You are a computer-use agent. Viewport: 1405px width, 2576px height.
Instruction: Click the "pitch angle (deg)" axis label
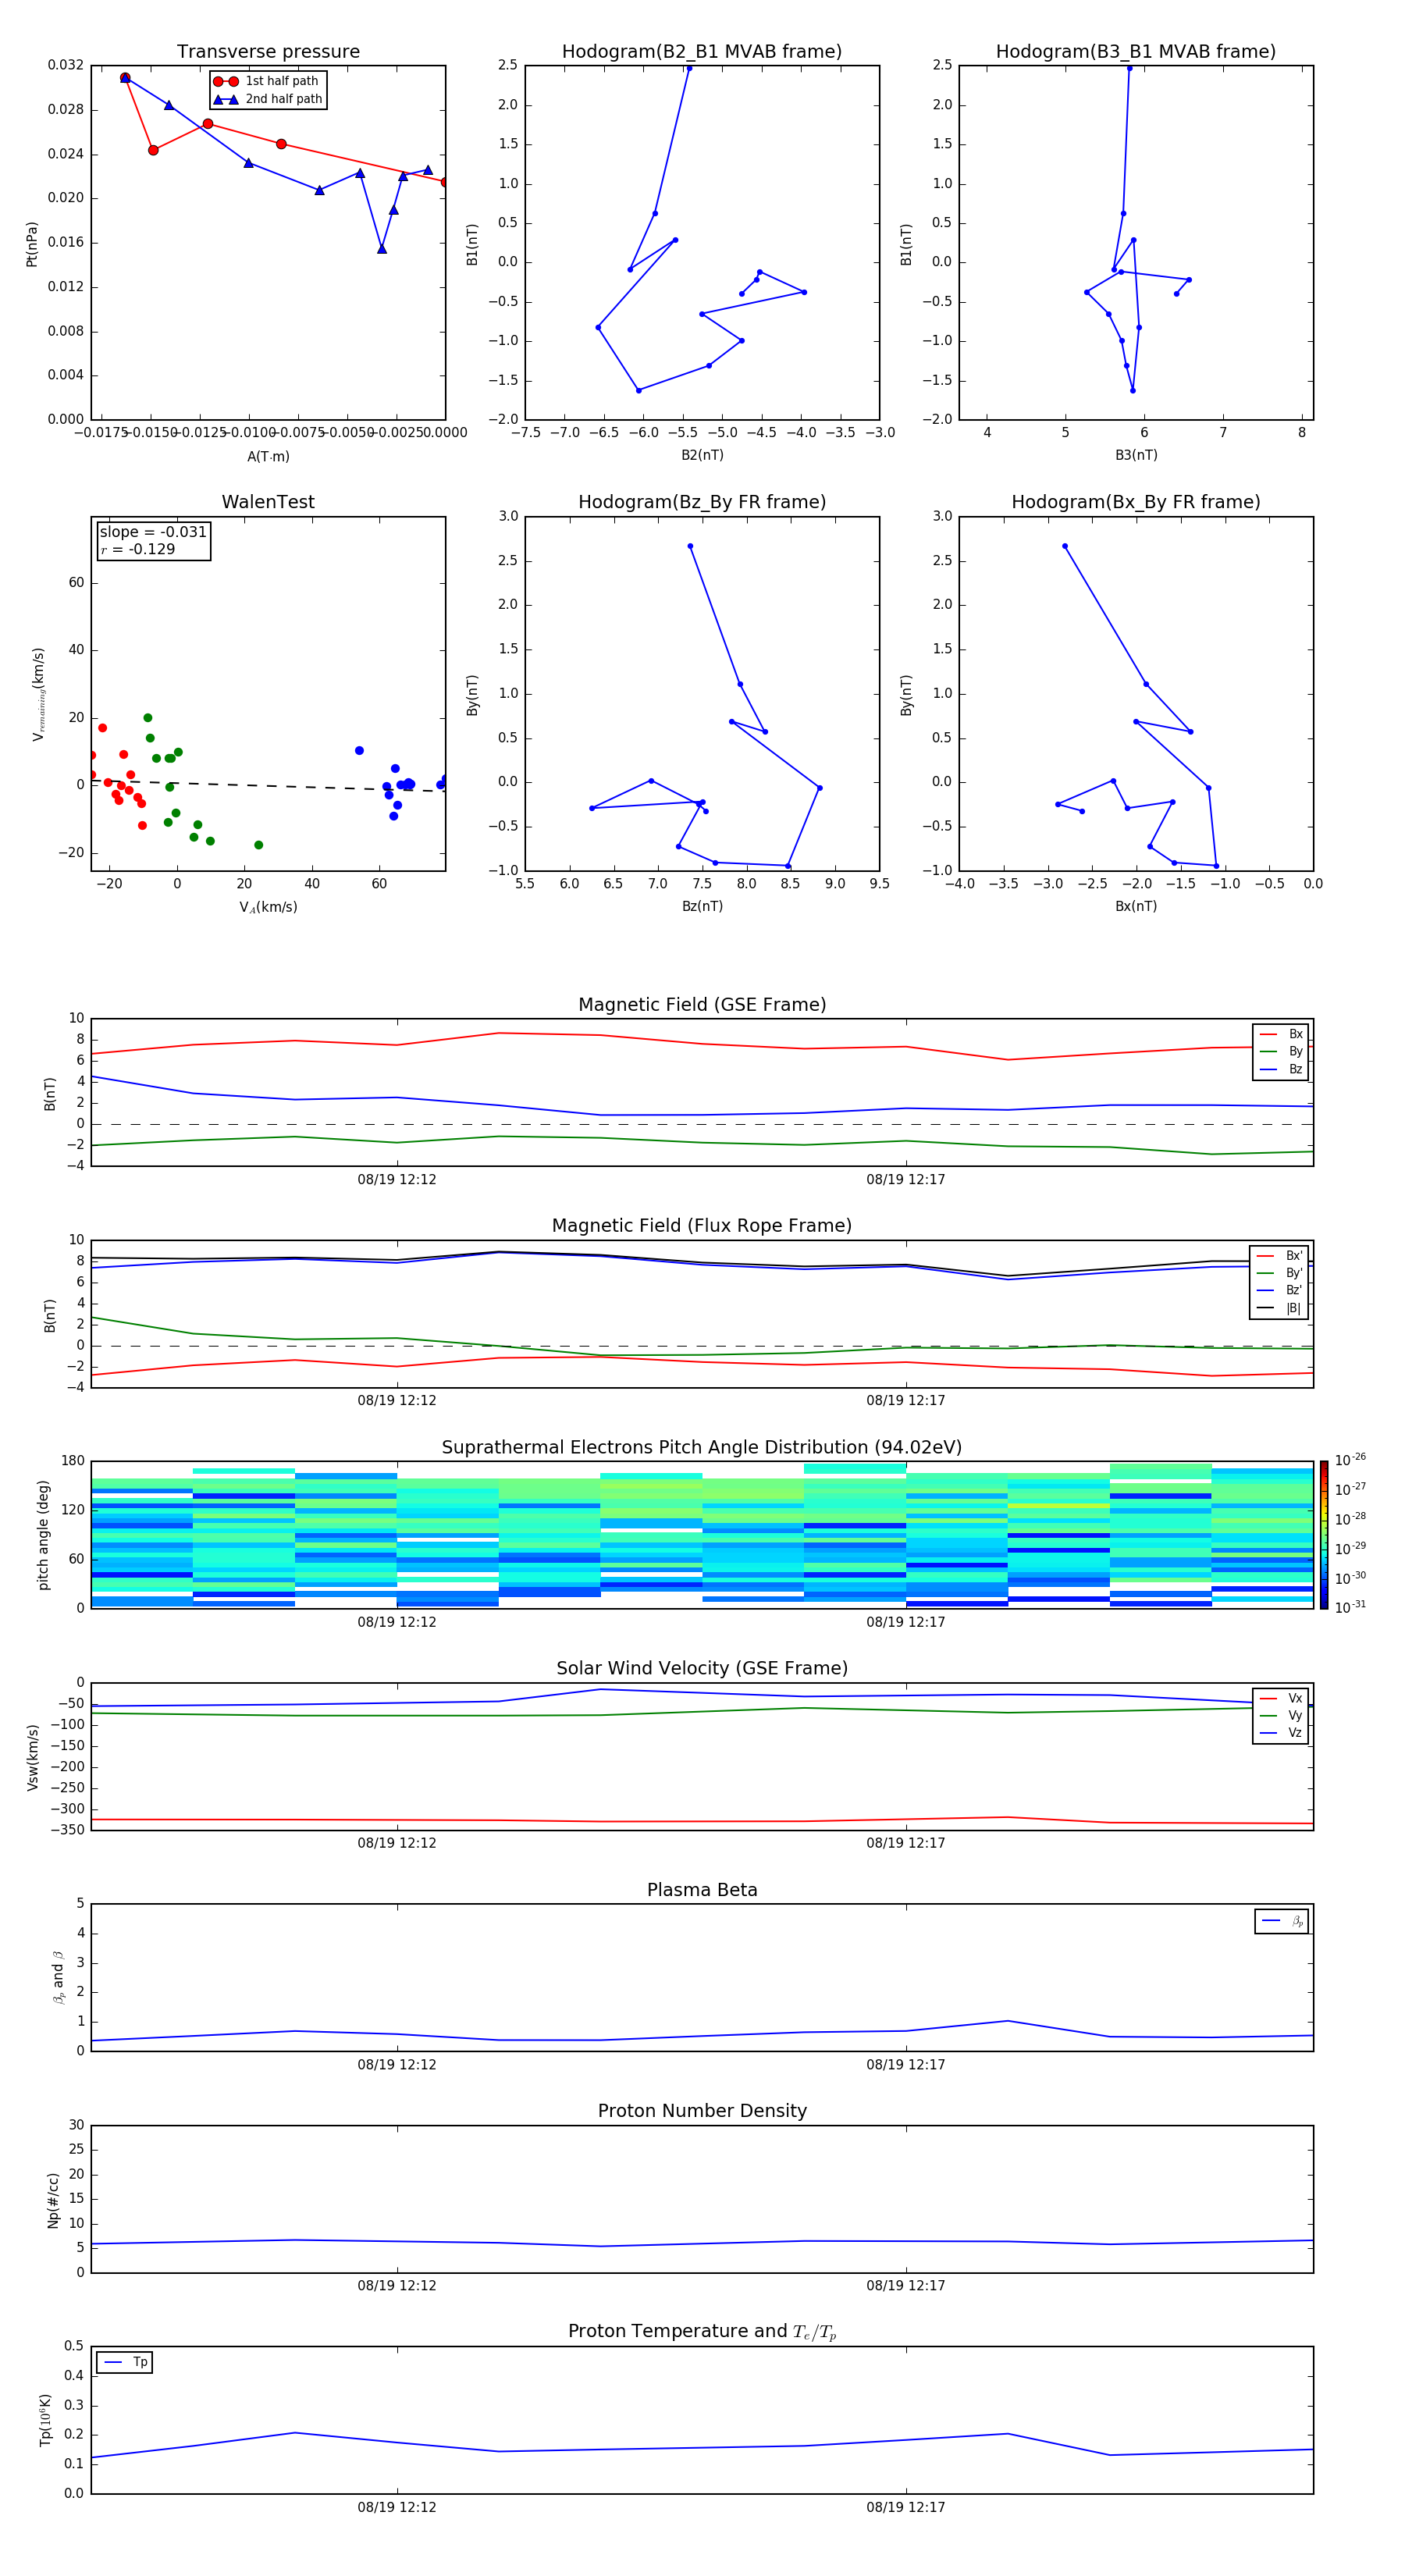point(43,1535)
